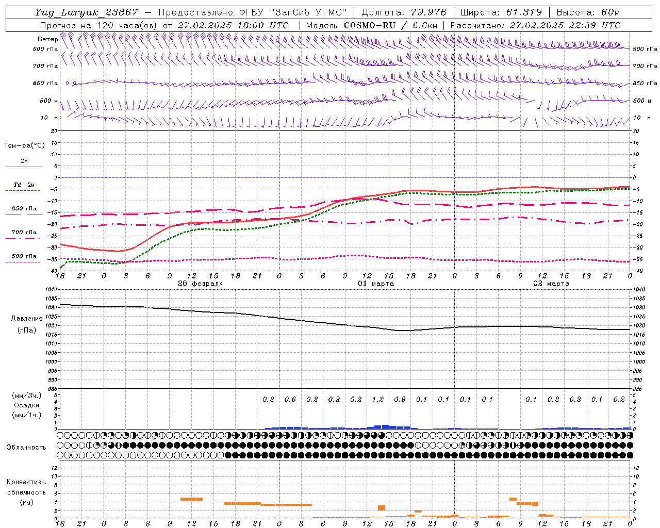Image resolution: width=660 pixels, height=528 pixels.
Task: Select 'Рассчитано: 27.02.2025 22:39 UTC' timestamp
Action: 535,25
